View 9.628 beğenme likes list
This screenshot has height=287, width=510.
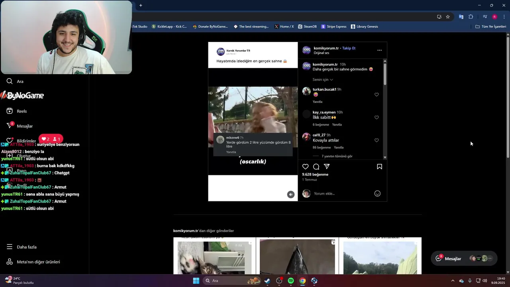tap(315, 175)
